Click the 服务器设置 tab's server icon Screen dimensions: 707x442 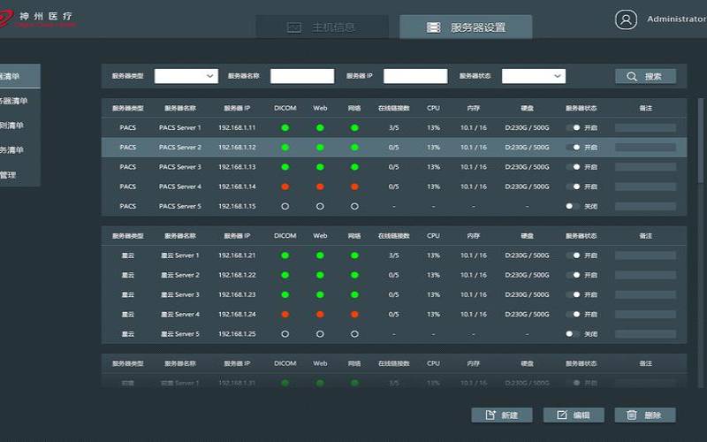coord(433,27)
